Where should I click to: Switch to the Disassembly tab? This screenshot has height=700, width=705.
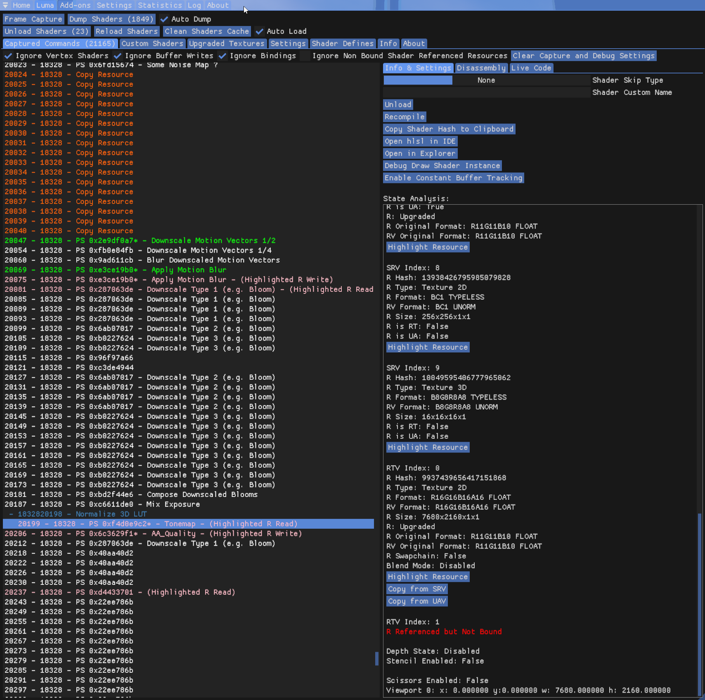[x=481, y=68]
